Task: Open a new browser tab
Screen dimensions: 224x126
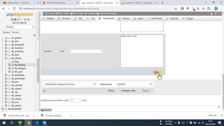Action: tap(162, 3)
